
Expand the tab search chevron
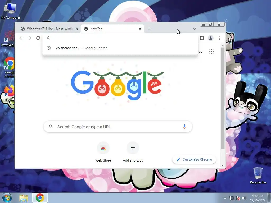pos(194,29)
